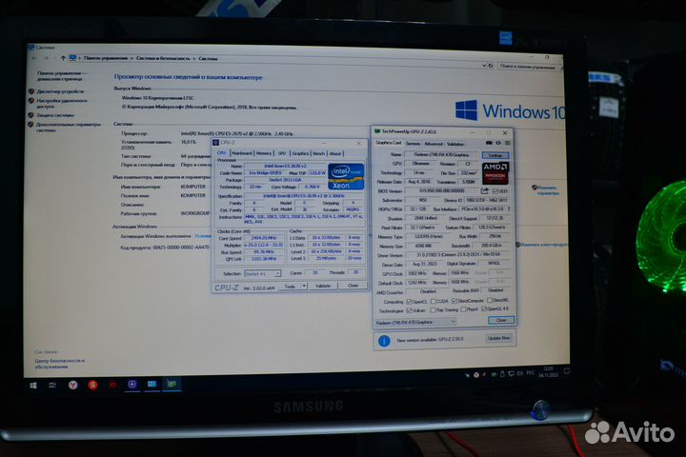
Task: Click the volume icon in system tray
Action: [520, 373]
